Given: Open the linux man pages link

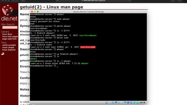Looking at the screenshot, I should (10, 36).
